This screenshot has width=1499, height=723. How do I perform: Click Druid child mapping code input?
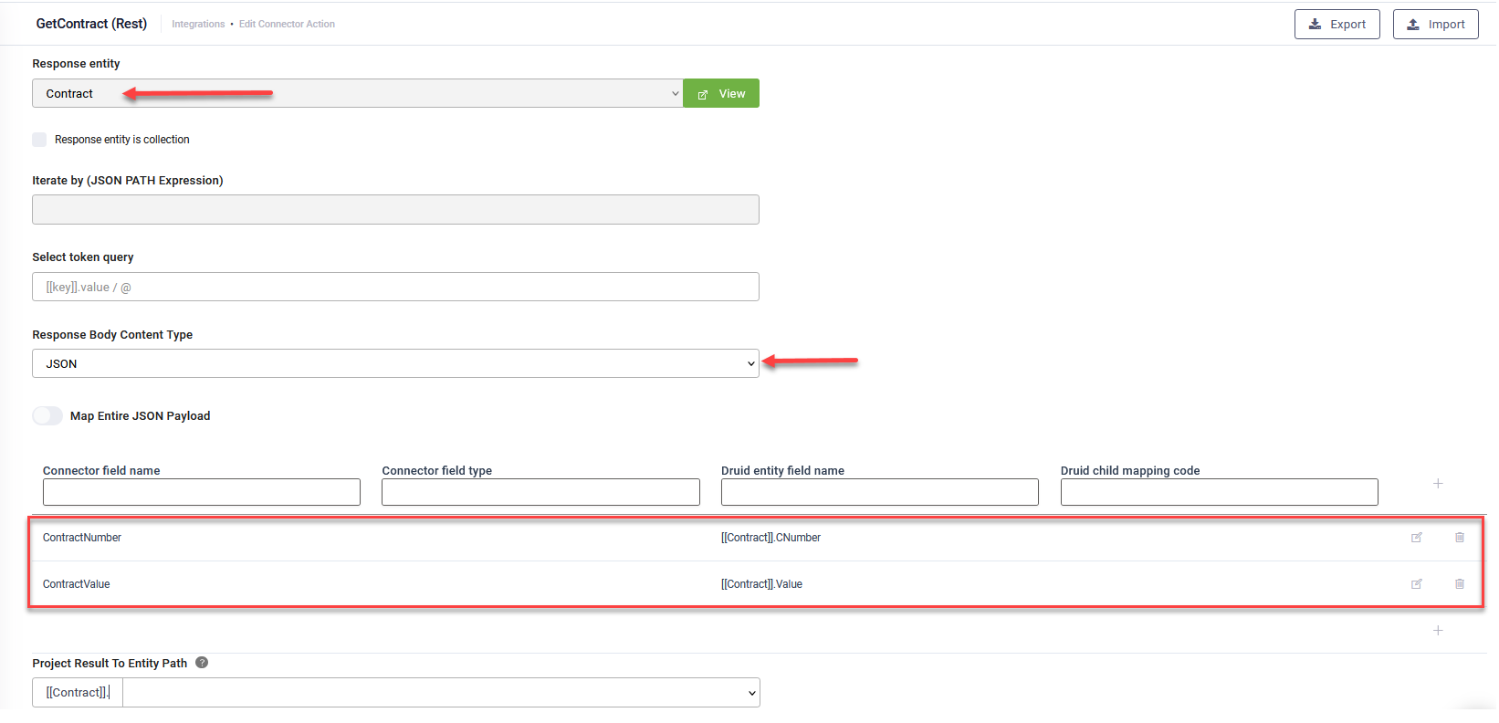point(1219,492)
